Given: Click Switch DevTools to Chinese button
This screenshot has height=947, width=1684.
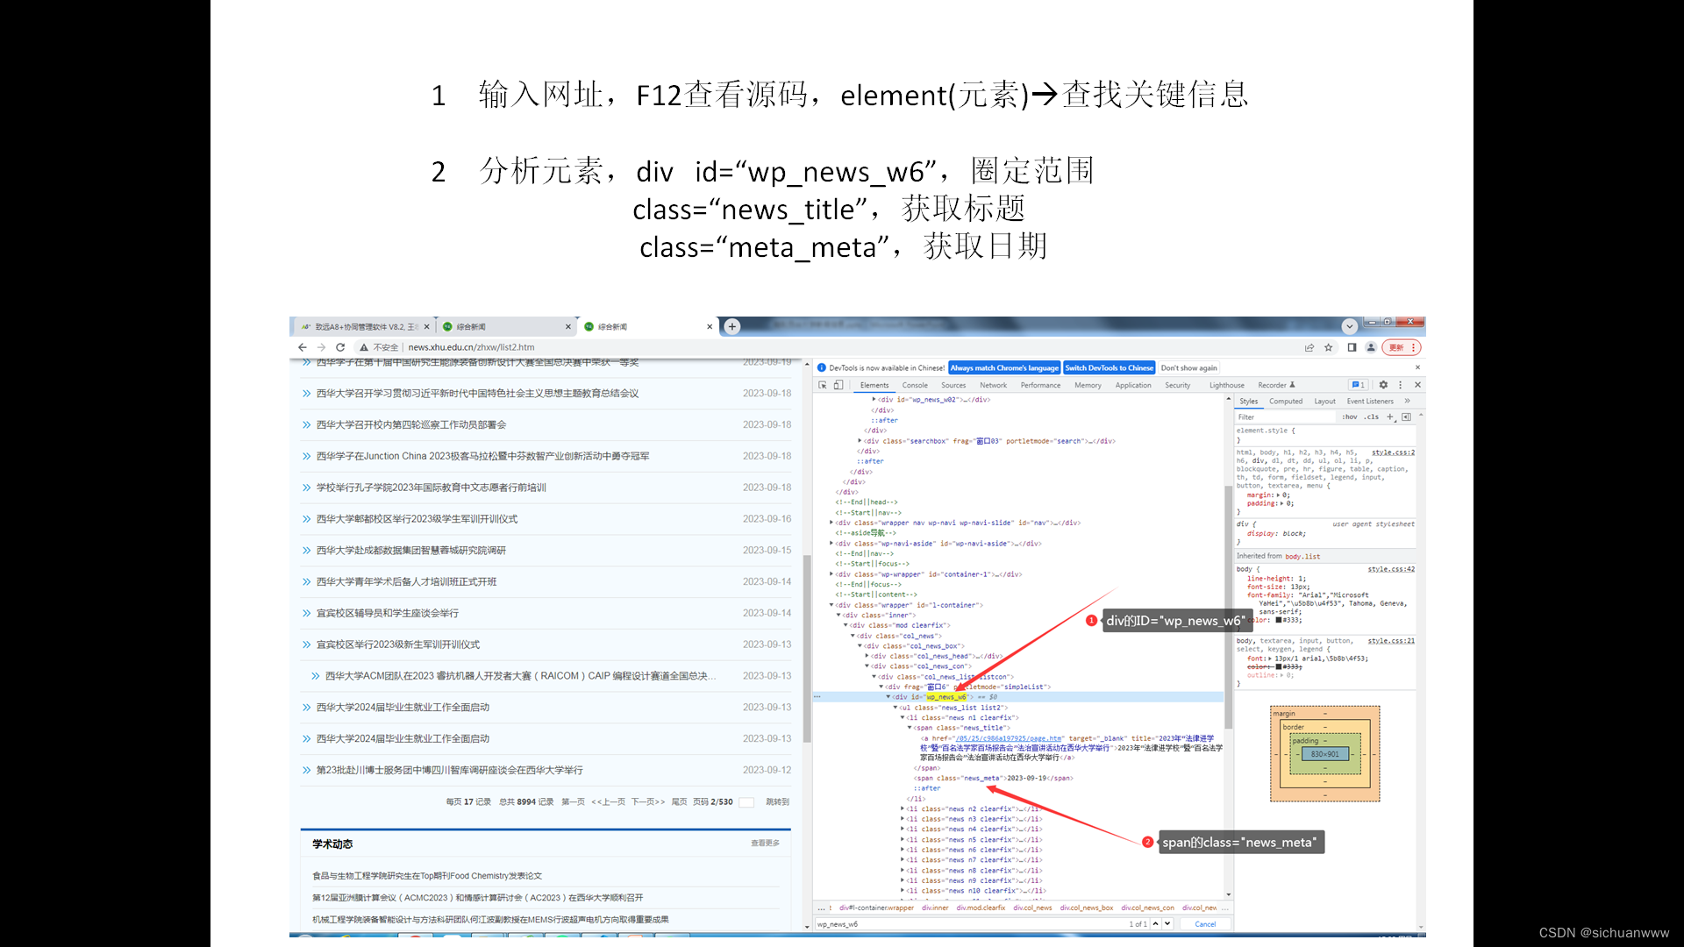Looking at the screenshot, I should click(x=1109, y=368).
